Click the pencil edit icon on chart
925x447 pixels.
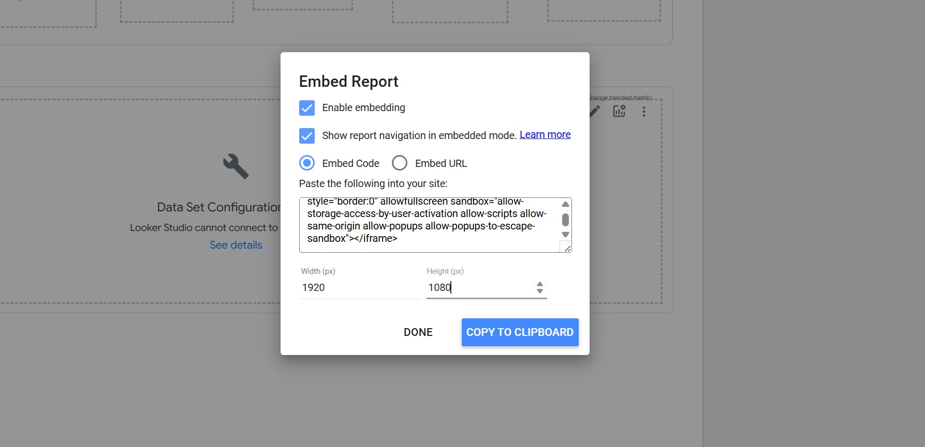click(595, 111)
